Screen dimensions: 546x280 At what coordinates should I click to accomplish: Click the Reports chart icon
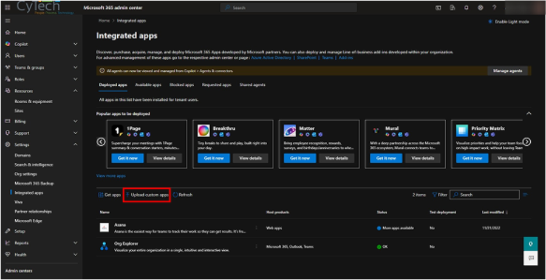click(x=8, y=243)
